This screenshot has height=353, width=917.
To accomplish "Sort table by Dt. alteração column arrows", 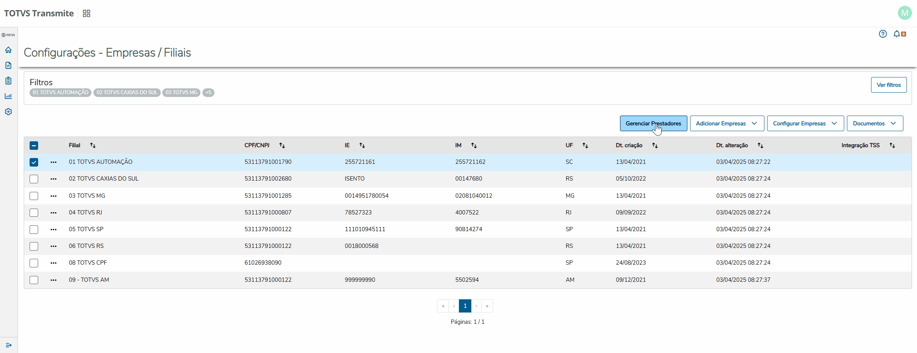I will [760, 145].
